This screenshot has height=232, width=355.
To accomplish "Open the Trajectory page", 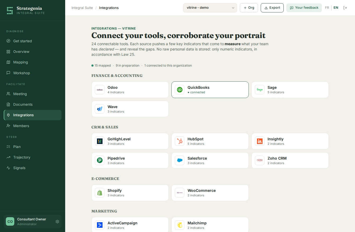I will [x=33, y=157].
